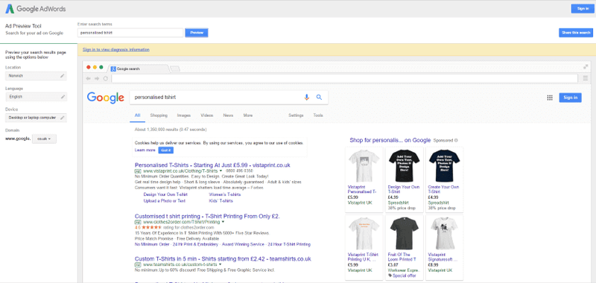Open the co.uk domain dropdown
The width and height of the screenshot is (596, 283).
tap(44, 139)
